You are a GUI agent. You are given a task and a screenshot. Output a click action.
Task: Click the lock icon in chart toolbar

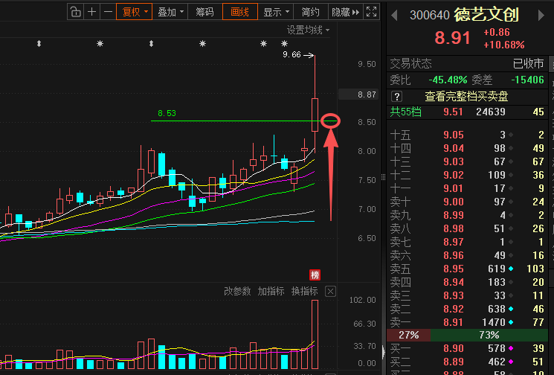75,12
